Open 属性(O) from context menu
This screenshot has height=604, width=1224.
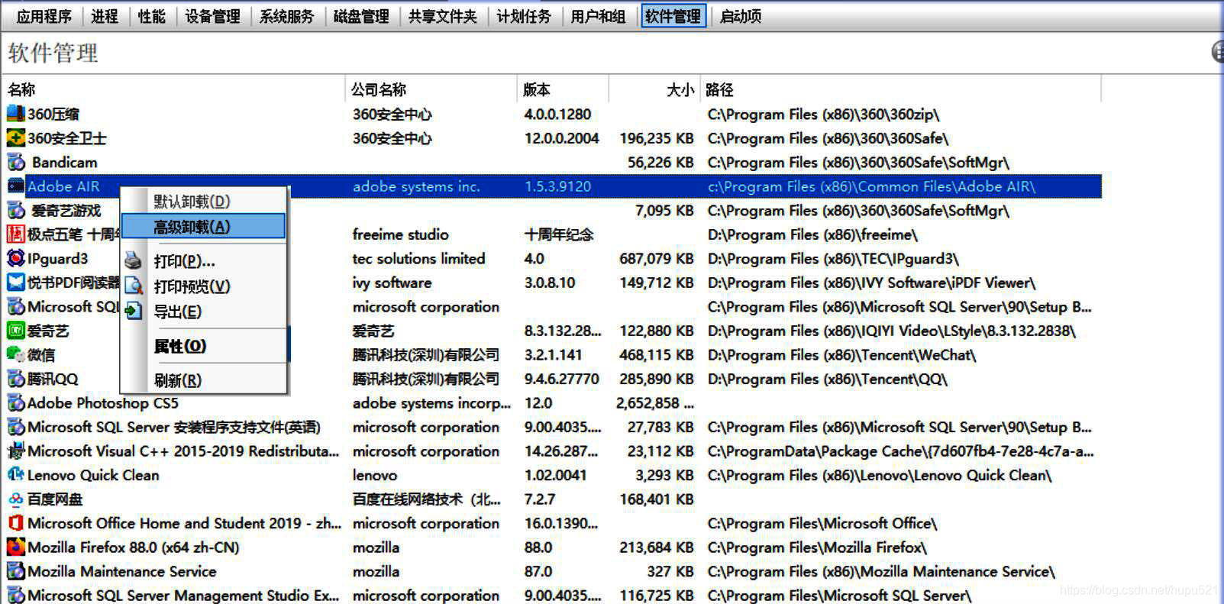(180, 346)
